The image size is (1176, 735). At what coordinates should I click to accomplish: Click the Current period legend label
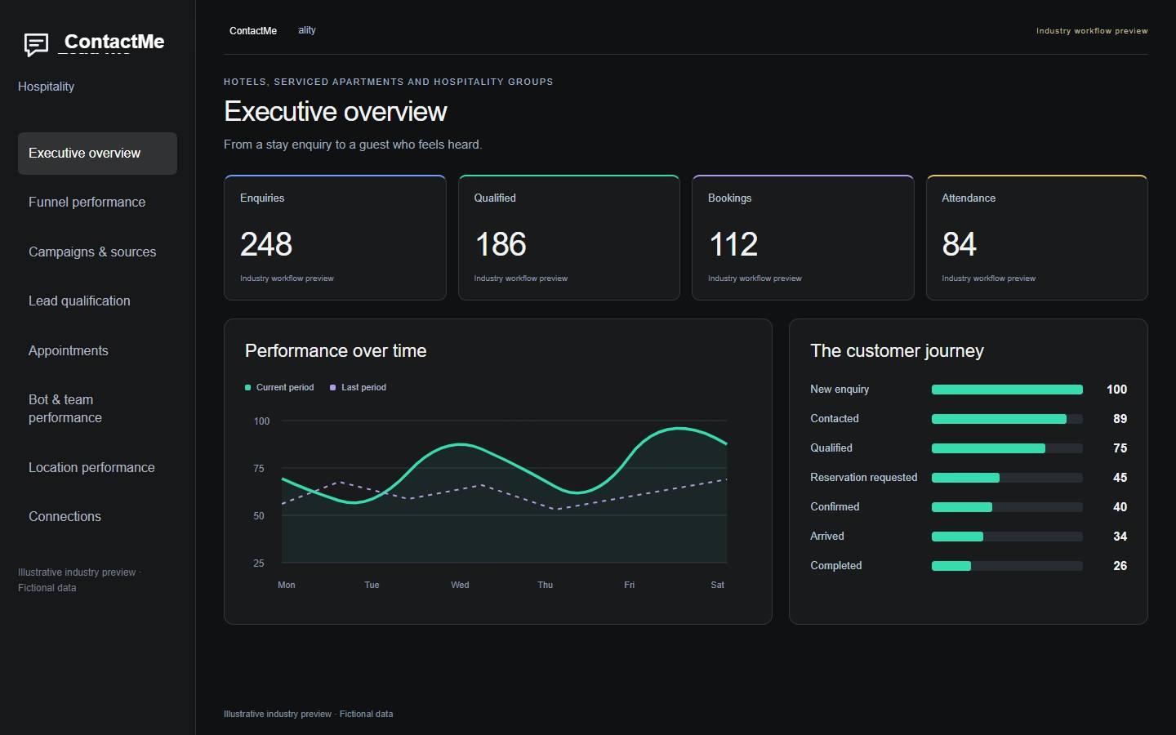(x=285, y=388)
